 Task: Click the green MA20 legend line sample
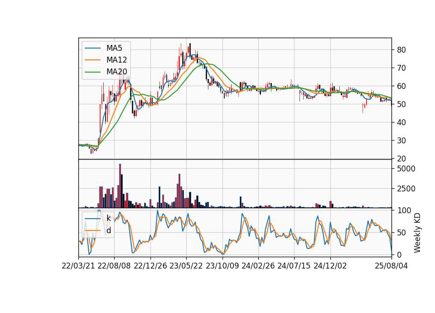tap(92, 72)
